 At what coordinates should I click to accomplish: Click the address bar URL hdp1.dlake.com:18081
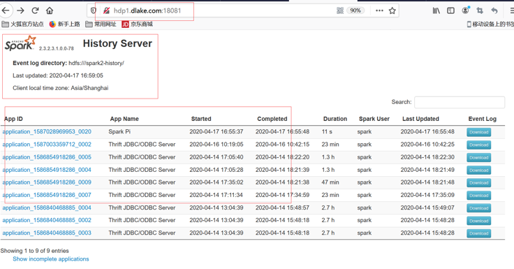147,10
